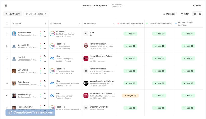This screenshot has height=119, width=206.
Task: Click enrich icon beside Suv Bhadra
Action: 45,68
